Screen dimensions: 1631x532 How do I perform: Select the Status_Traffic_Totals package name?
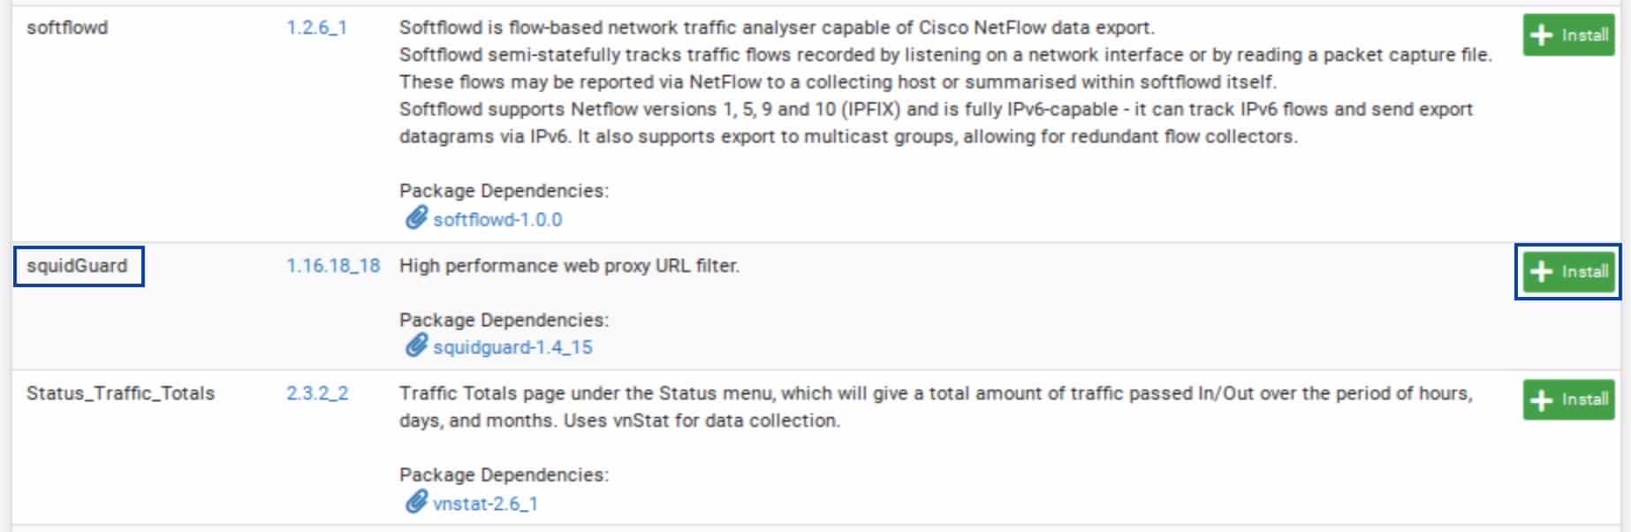pos(120,393)
